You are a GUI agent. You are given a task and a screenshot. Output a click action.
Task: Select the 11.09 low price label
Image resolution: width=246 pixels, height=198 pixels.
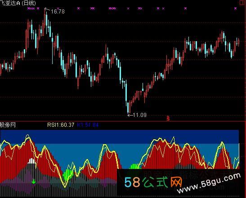coord(139,115)
